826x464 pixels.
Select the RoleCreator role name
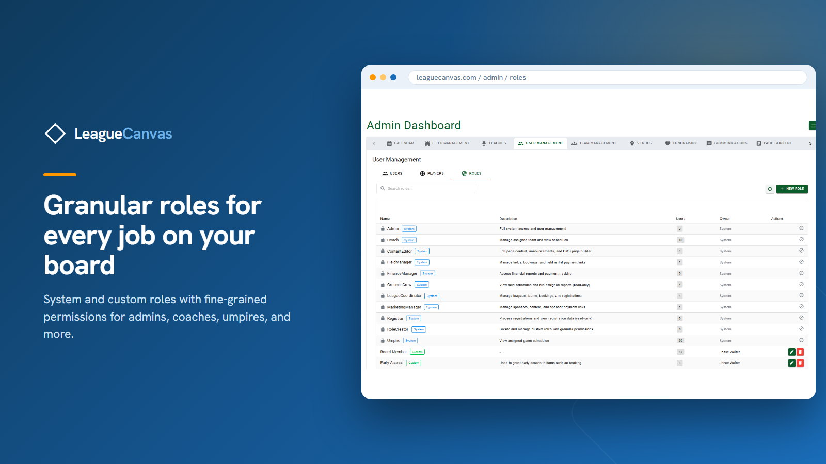pyautogui.click(x=398, y=329)
